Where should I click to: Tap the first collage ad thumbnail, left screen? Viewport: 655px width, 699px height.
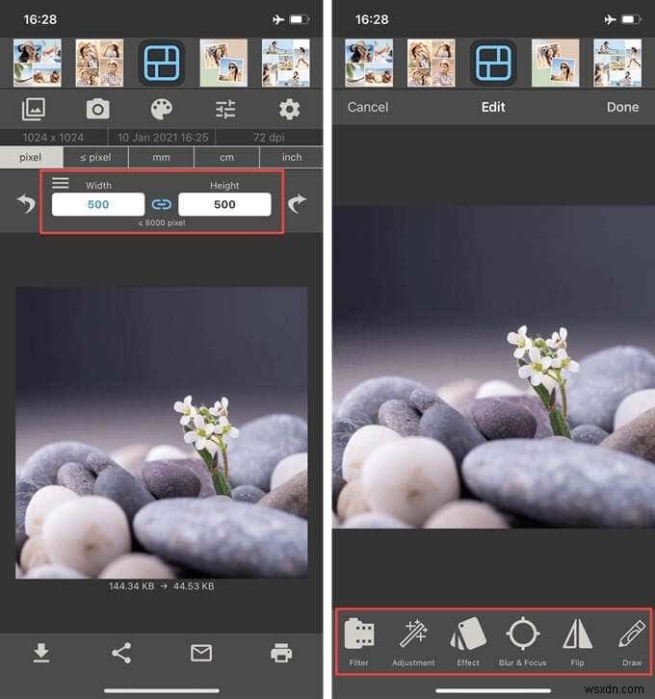click(38, 63)
